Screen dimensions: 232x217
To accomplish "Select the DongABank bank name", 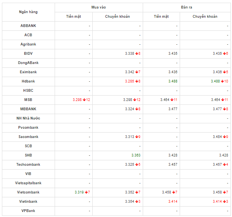I will pyautogui.click(x=28, y=63).
